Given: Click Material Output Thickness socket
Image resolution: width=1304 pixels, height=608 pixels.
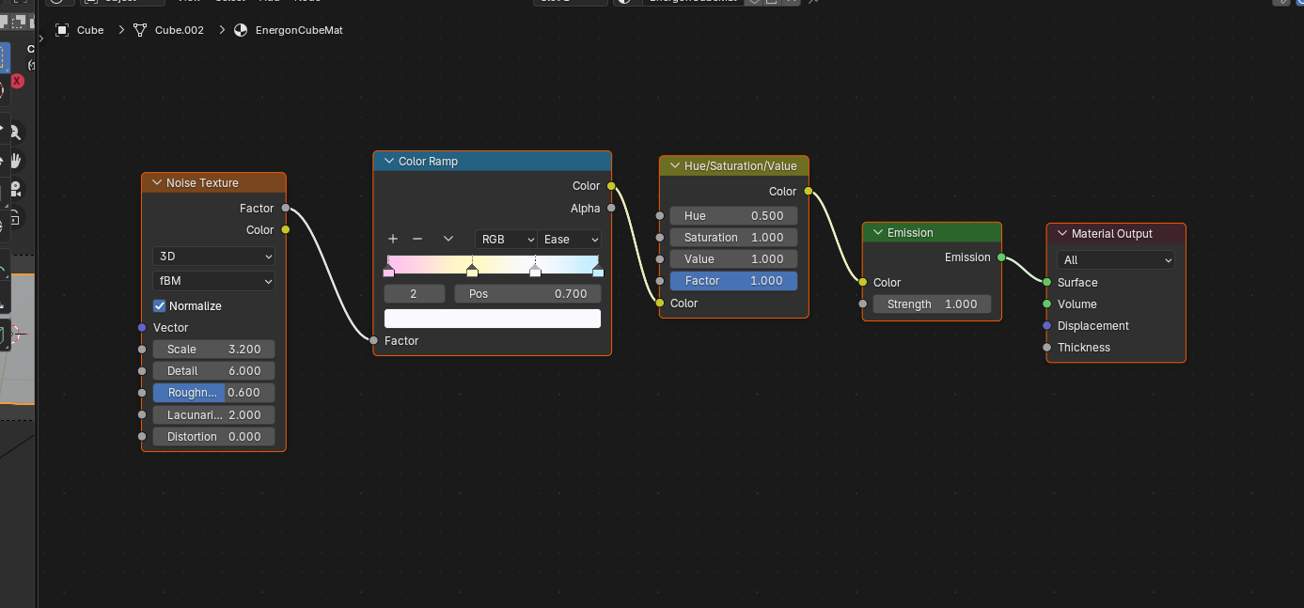Looking at the screenshot, I should pos(1047,348).
